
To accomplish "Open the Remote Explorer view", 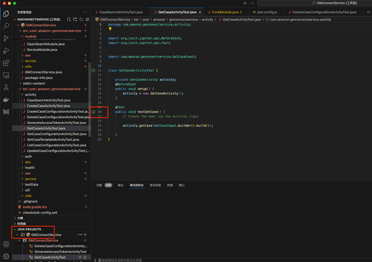I will [x=6, y=75].
